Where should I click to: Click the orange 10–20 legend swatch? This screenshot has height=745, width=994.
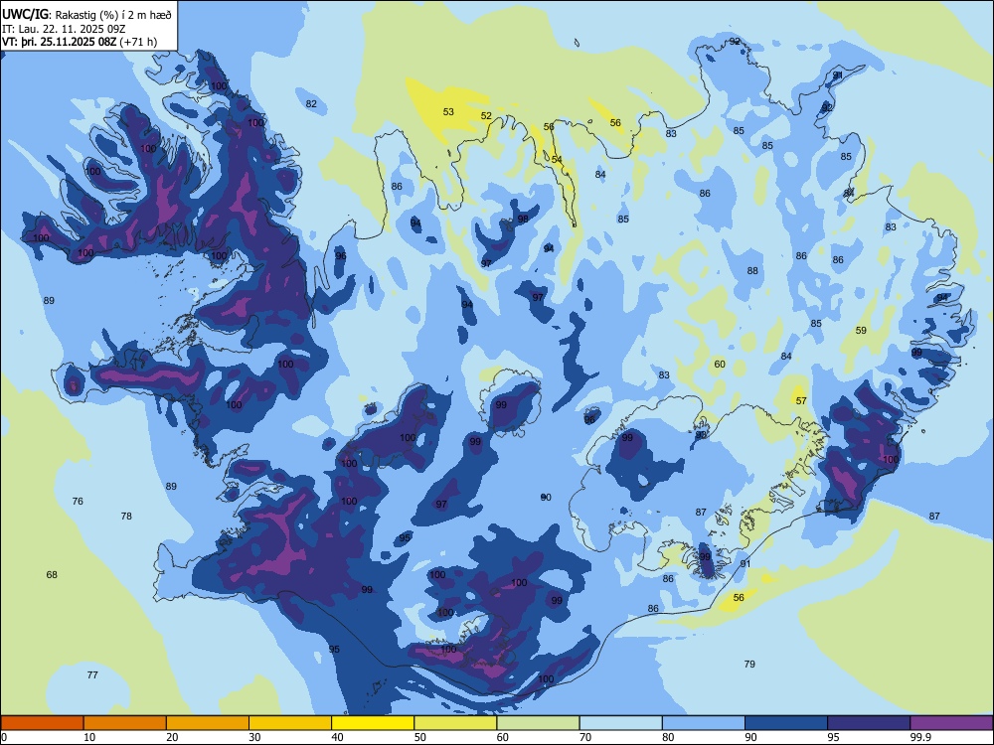click(125, 723)
